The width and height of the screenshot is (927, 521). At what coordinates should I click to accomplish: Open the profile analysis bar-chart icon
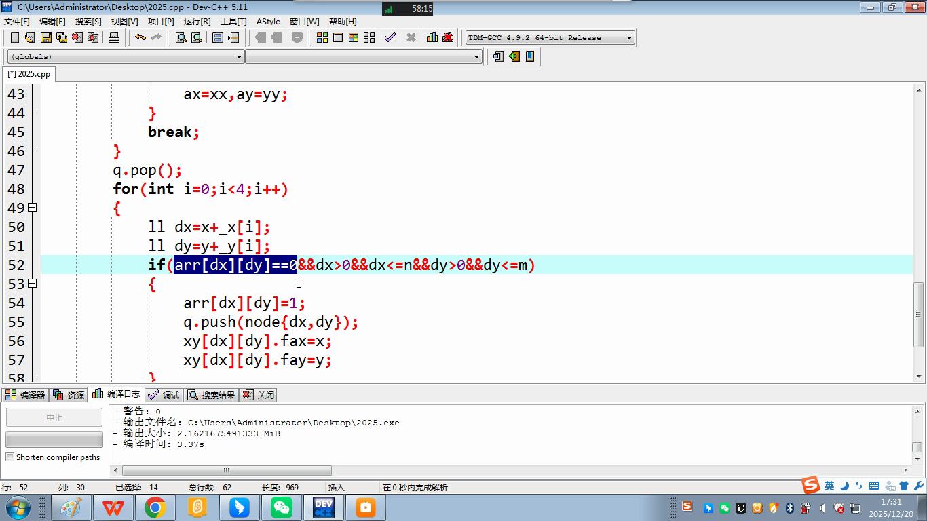[x=432, y=37]
